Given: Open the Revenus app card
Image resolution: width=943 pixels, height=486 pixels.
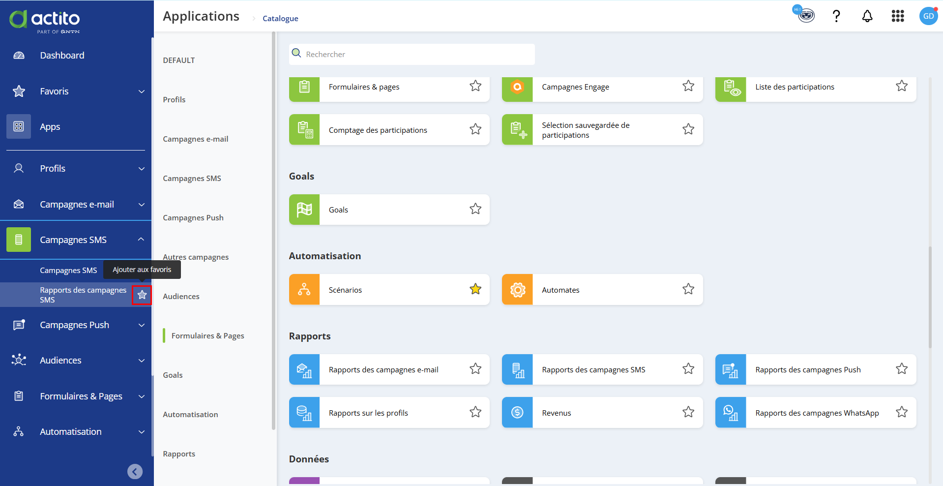Looking at the screenshot, I should pos(602,412).
